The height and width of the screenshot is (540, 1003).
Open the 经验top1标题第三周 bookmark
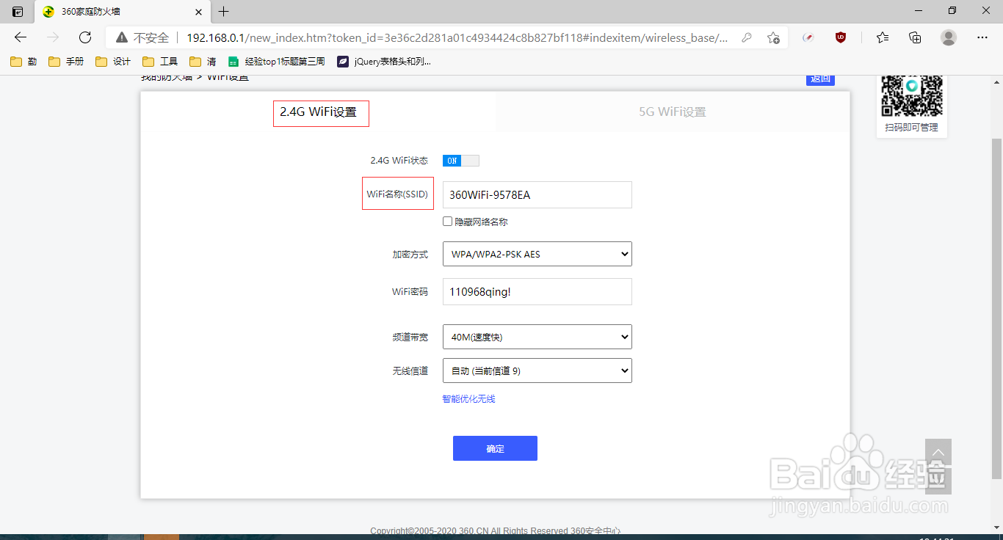click(x=277, y=62)
